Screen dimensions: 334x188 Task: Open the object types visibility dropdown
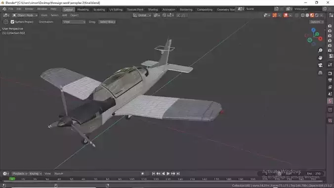point(267,15)
